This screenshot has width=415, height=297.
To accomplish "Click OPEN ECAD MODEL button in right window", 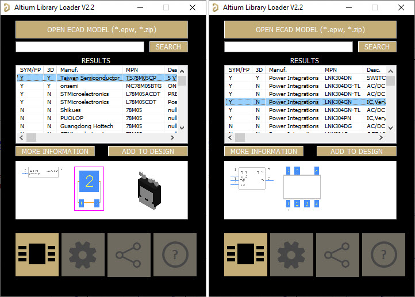I will point(310,30).
